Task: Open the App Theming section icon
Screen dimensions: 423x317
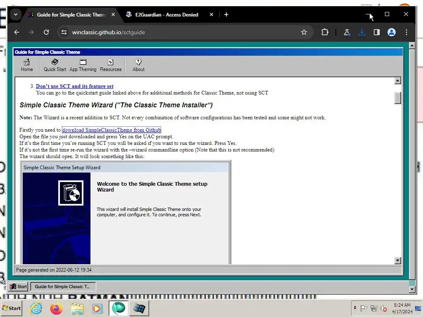Action: [83, 65]
